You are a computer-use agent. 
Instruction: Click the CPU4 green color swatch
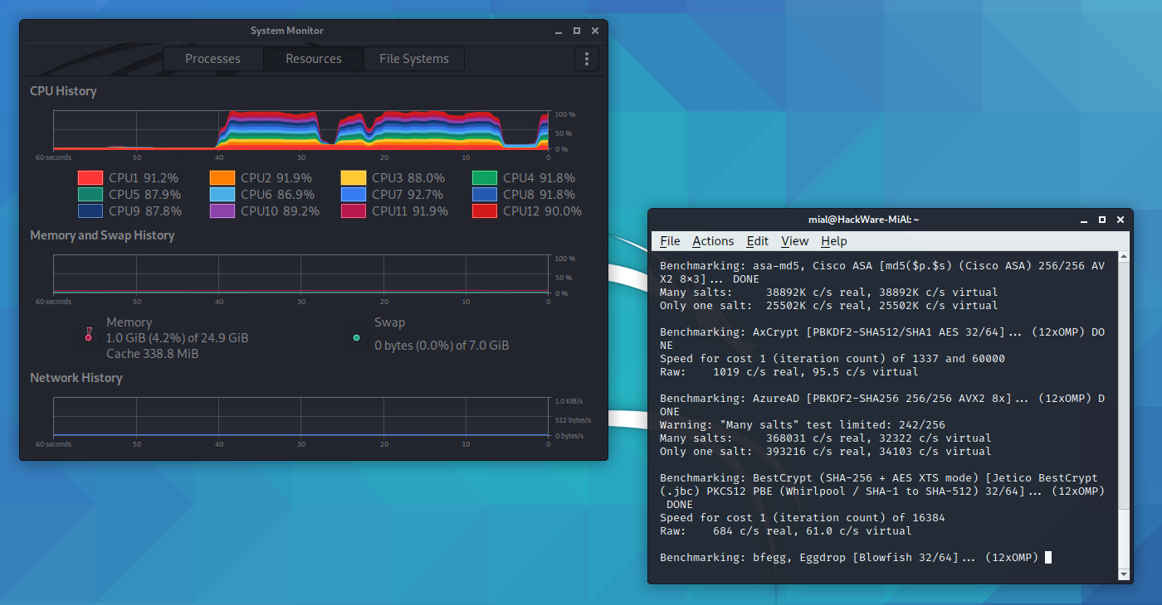point(485,178)
